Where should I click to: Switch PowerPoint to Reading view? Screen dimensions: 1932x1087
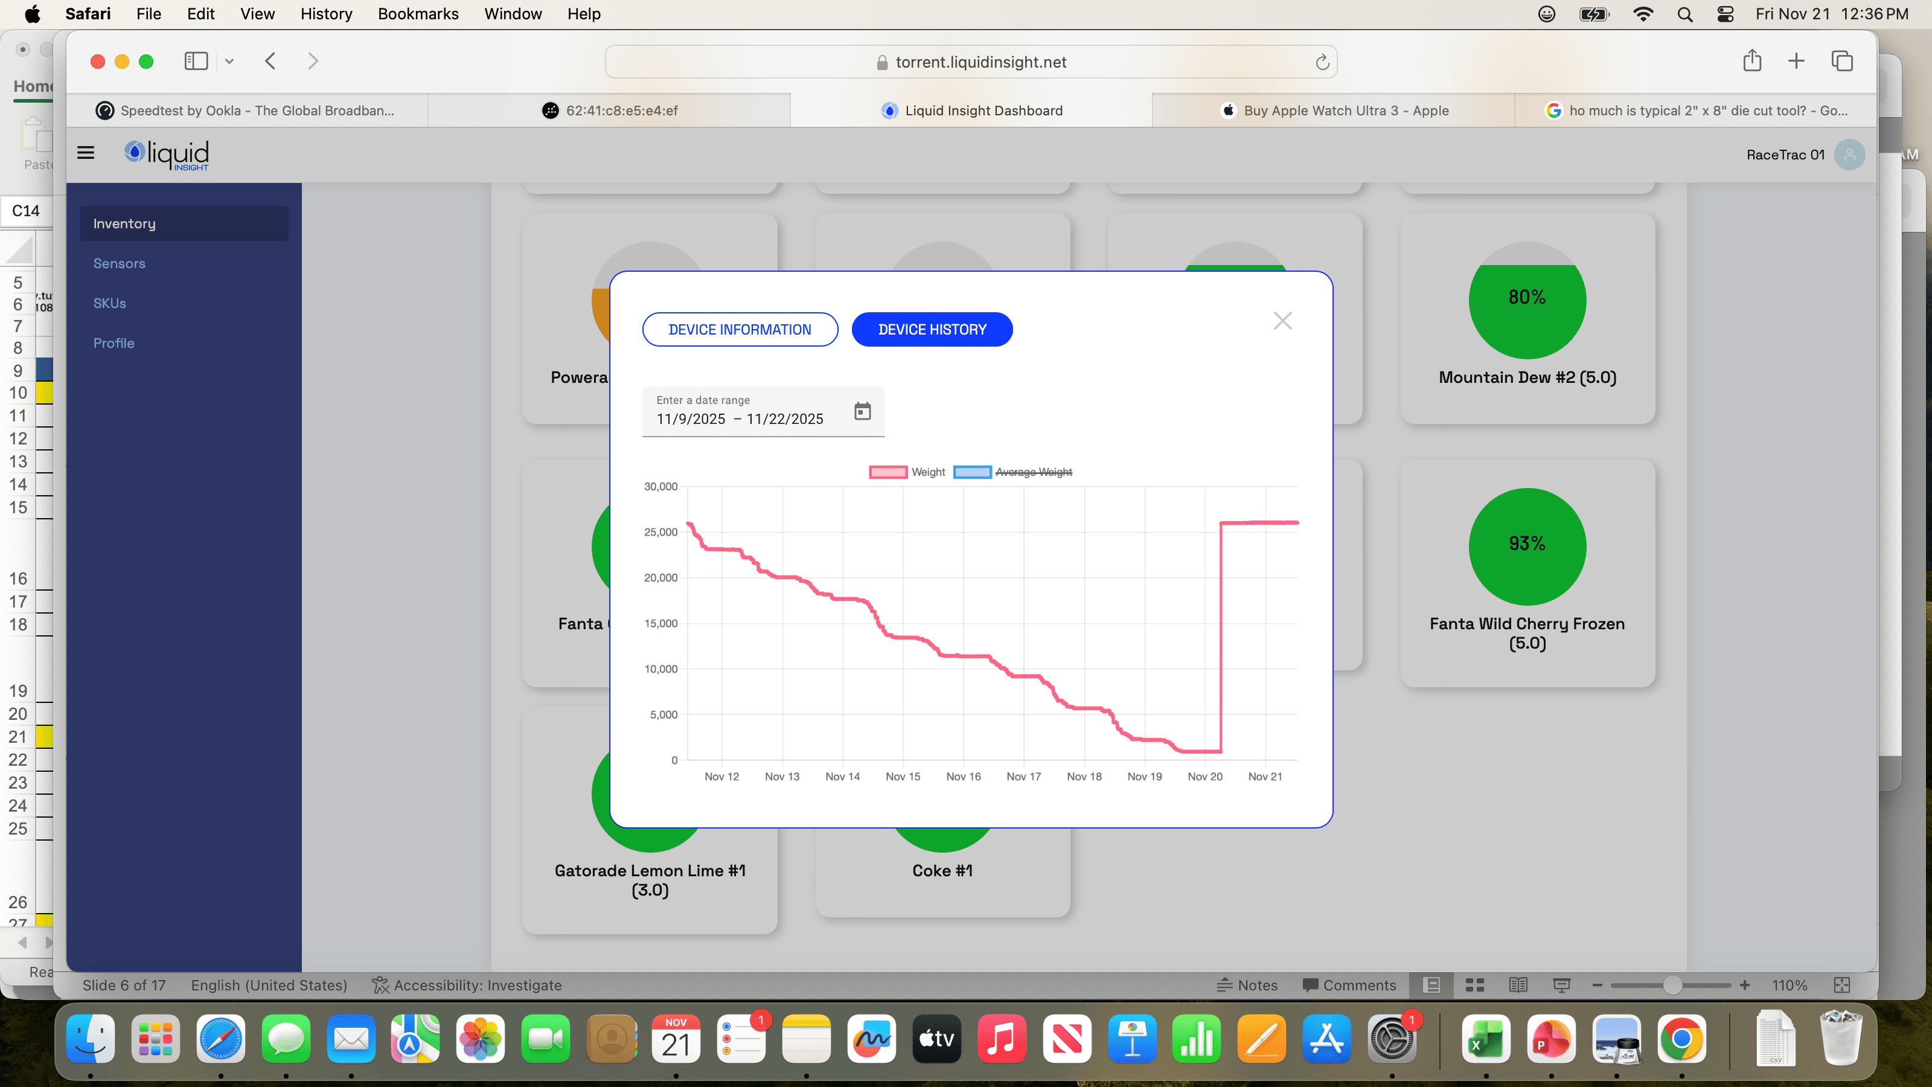pyautogui.click(x=1518, y=985)
